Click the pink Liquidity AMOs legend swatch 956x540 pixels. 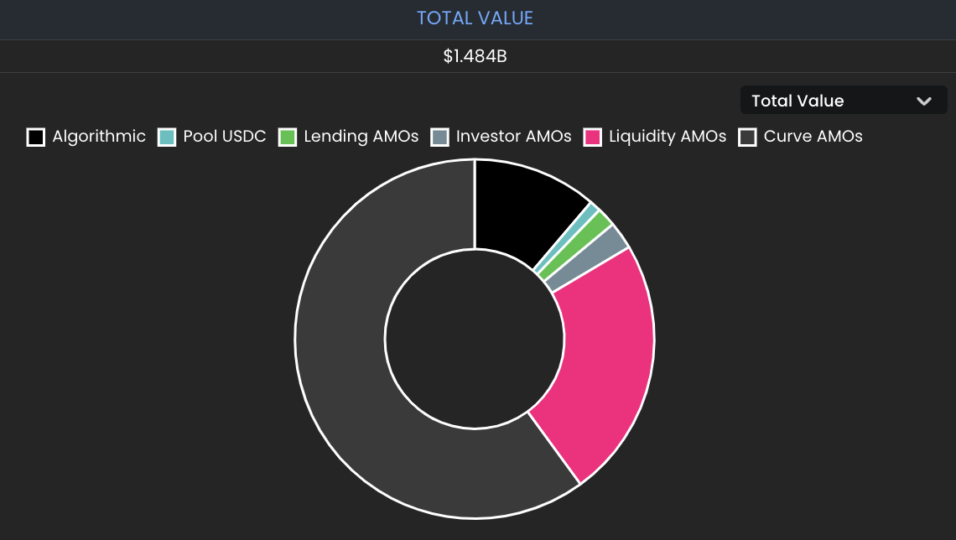coord(593,138)
